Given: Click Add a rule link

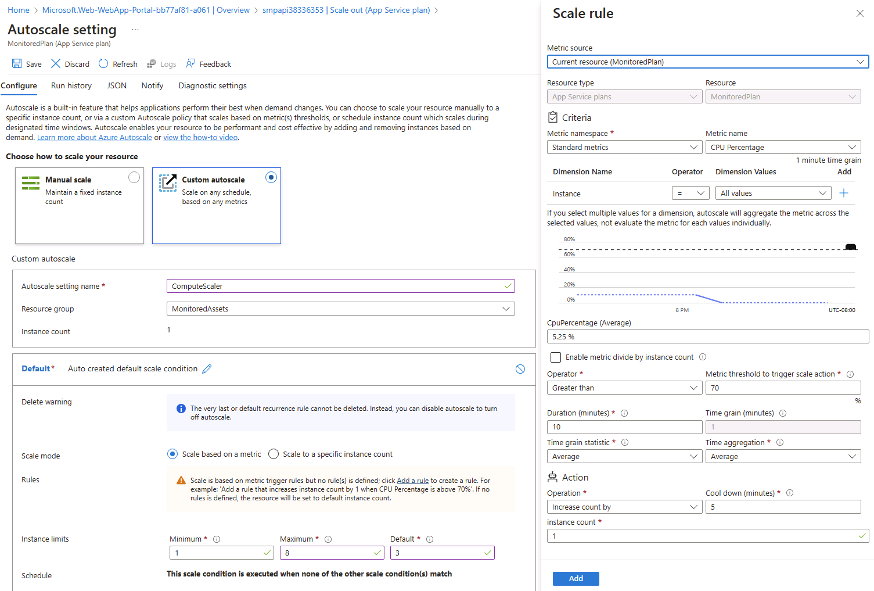Looking at the screenshot, I should (x=412, y=481).
